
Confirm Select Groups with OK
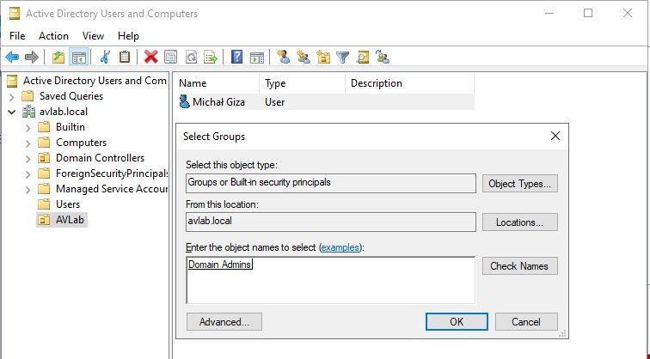[457, 322]
